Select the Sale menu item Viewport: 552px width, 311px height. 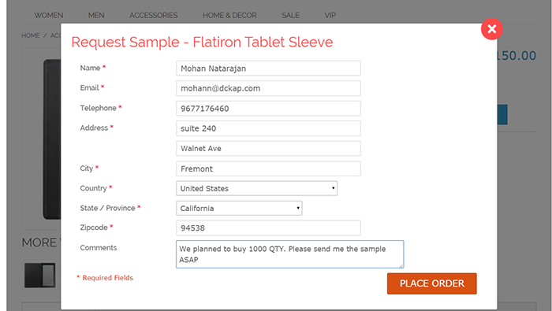pyautogui.click(x=290, y=16)
